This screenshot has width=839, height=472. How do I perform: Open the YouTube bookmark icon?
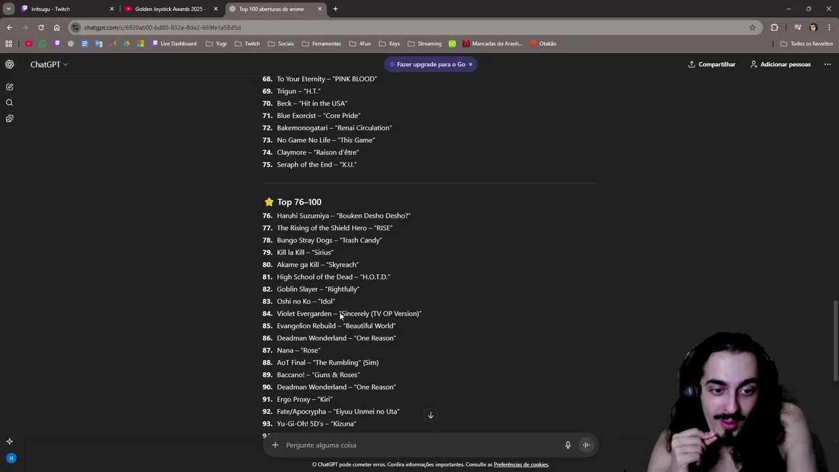(29, 44)
